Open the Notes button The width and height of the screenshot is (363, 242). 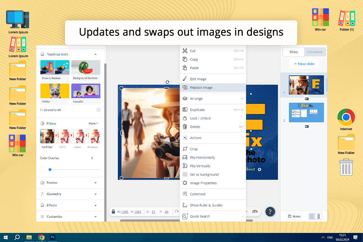pyautogui.click(x=294, y=217)
